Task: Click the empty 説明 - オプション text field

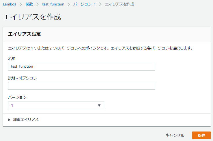Action: click(x=81, y=86)
